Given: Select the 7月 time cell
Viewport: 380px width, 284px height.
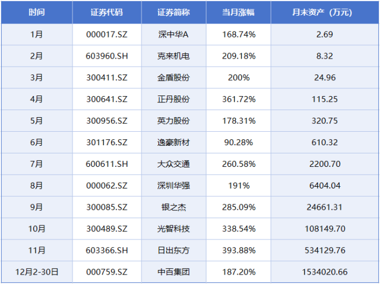Looking at the screenshot, I should pyautogui.click(x=37, y=164).
